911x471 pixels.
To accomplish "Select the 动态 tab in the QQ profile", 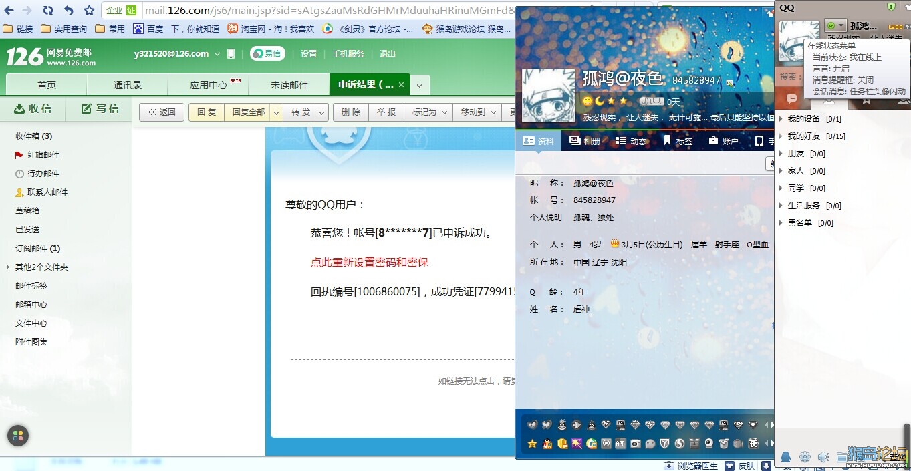I will tap(631, 141).
